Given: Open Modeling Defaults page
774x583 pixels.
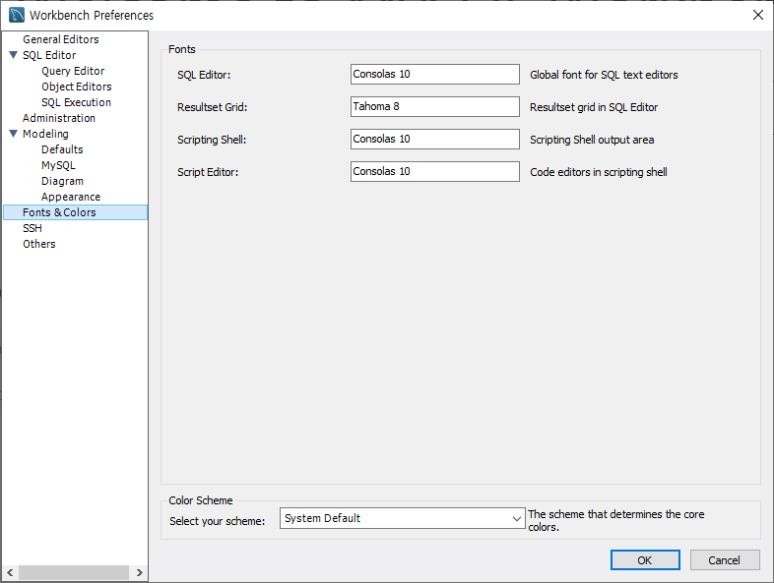Looking at the screenshot, I should click(62, 149).
